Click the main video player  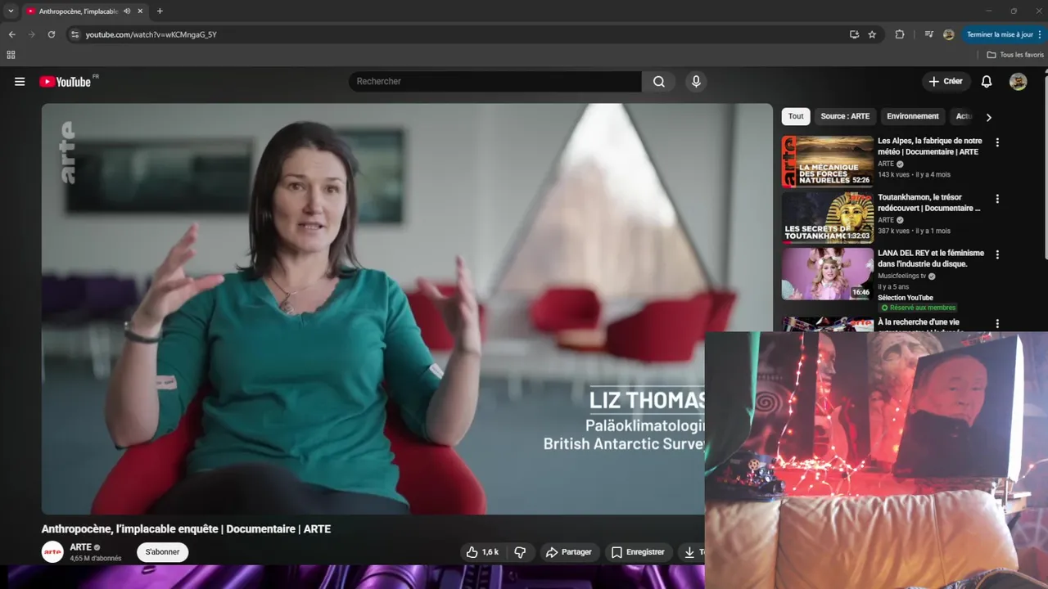(407, 308)
